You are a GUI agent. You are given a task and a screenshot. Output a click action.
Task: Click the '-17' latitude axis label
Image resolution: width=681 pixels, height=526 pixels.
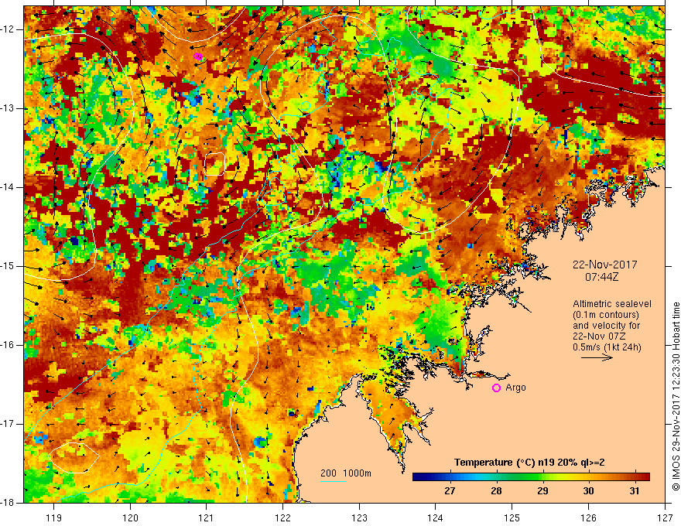[x=8, y=424]
